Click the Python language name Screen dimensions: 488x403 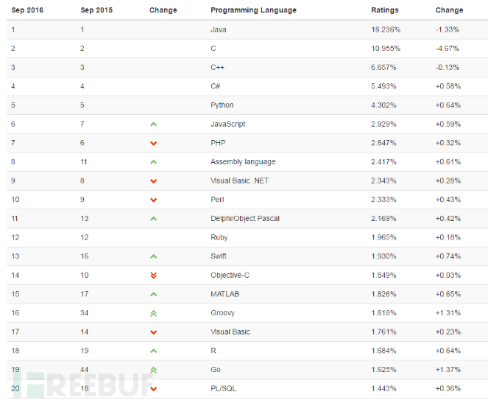click(222, 105)
